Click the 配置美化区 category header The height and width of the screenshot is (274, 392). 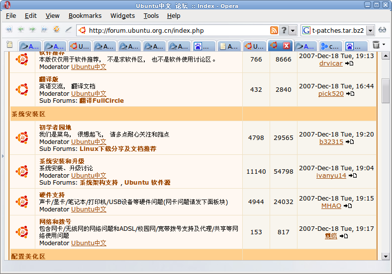[28, 257]
